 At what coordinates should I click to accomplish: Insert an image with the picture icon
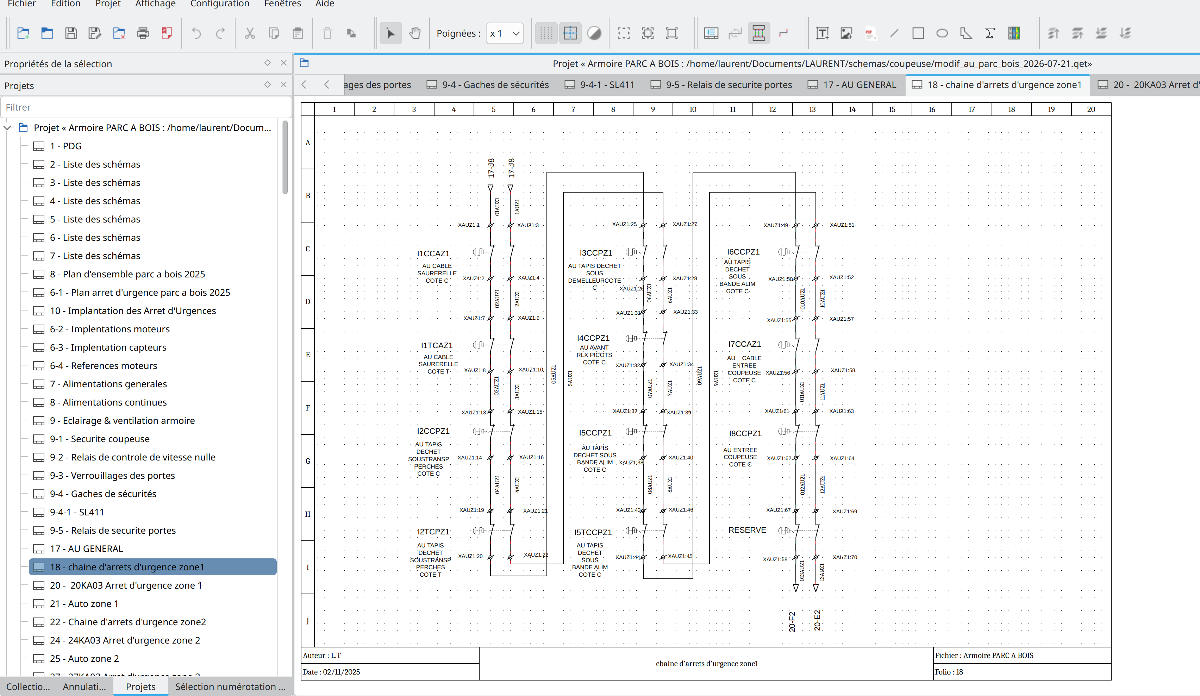(x=846, y=33)
